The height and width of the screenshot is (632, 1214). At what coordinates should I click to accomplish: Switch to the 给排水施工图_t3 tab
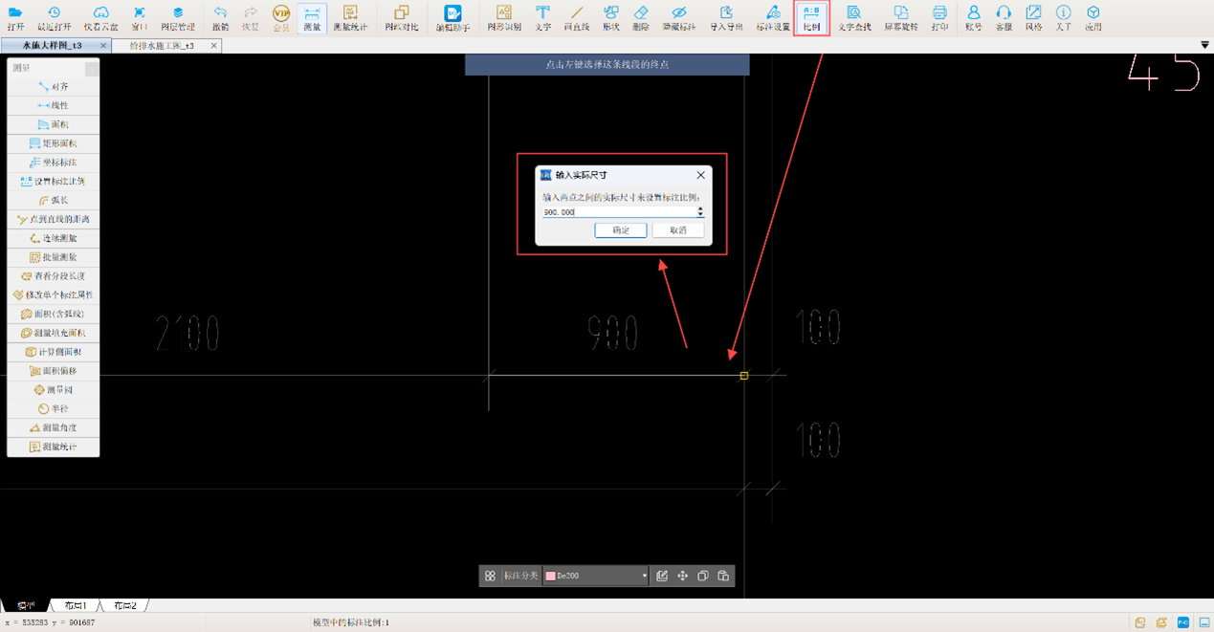click(x=162, y=45)
